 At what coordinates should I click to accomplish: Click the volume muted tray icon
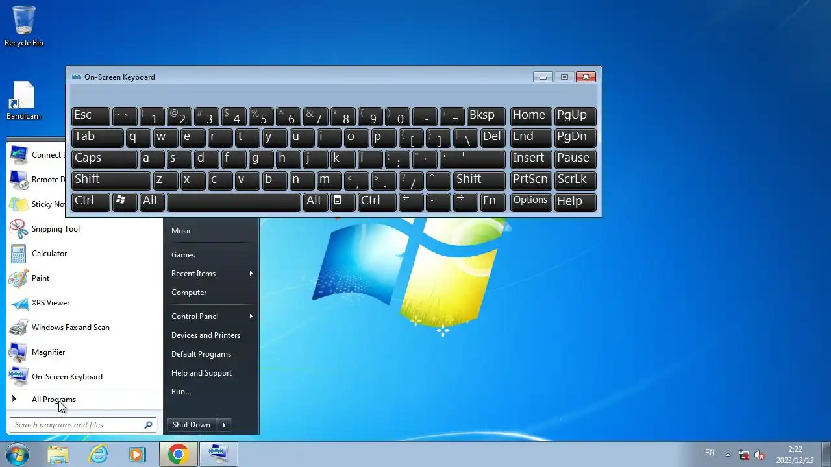(760, 455)
